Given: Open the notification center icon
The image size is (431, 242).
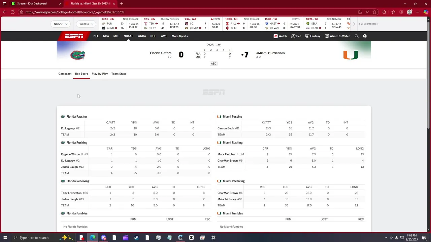Looking at the screenshot, I should point(424,238).
